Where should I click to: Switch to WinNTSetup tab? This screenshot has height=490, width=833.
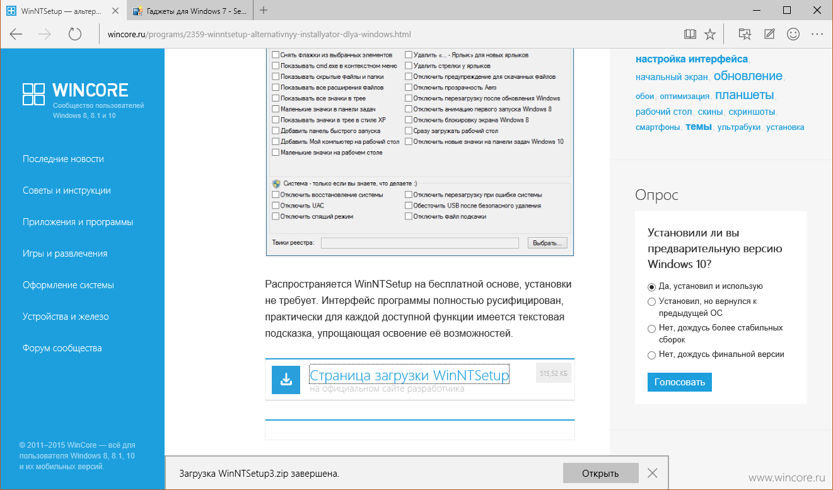63,11
